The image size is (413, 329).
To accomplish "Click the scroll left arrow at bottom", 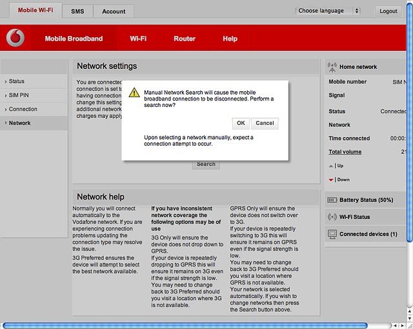I will point(395,326).
